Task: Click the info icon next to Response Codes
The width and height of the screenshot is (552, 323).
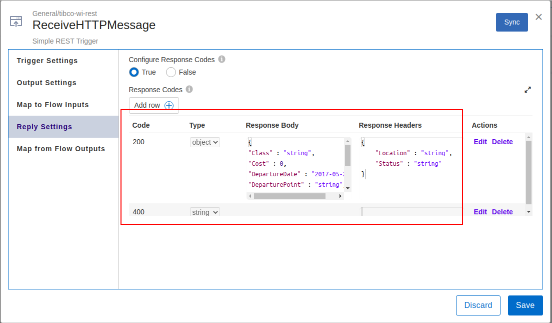Action: 189,89
